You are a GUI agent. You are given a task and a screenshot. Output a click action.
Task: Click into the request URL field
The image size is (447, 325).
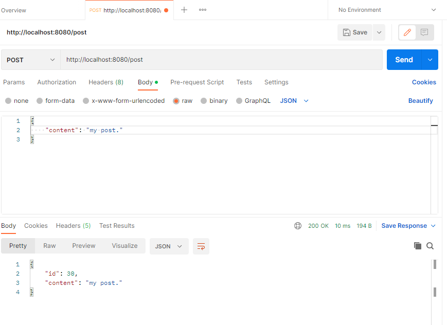tap(221, 60)
